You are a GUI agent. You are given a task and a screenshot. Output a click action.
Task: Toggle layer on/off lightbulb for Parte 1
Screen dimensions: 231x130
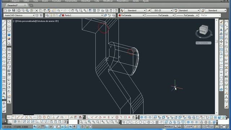pos(51,15)
